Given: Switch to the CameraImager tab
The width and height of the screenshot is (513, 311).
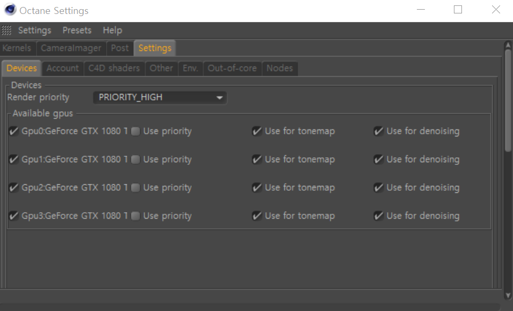Looking at the screenshot, I should (x=71, y=48).
